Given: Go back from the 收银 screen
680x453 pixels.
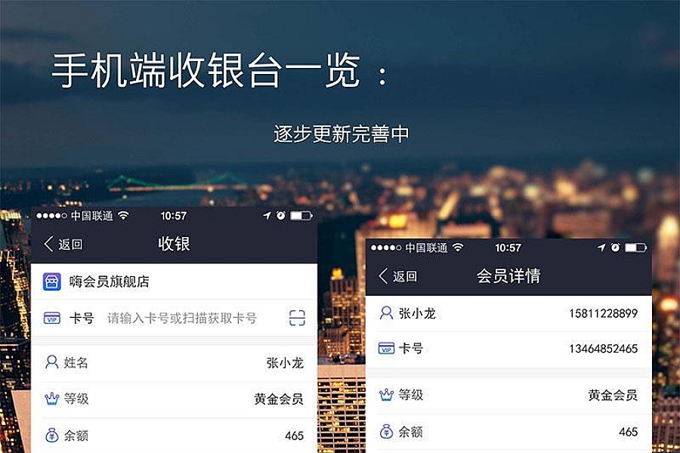Looking at the screenshot, I should tap(63, 244).
